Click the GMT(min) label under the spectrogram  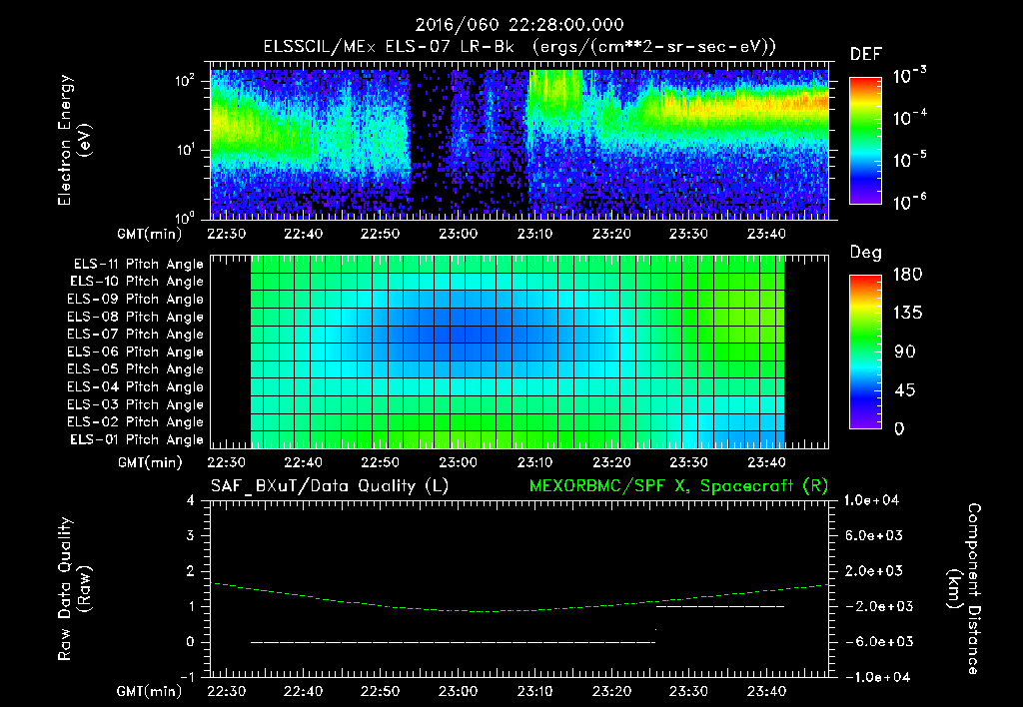coord(150,234)
